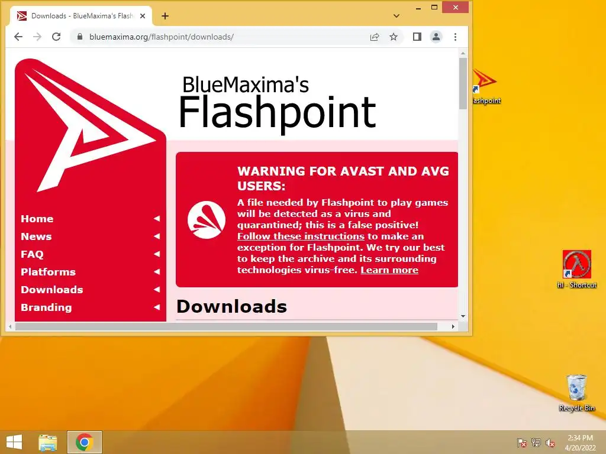Click the arrow beside Home
Viewport: 606px width, 454px height.
tap(156, 219)
